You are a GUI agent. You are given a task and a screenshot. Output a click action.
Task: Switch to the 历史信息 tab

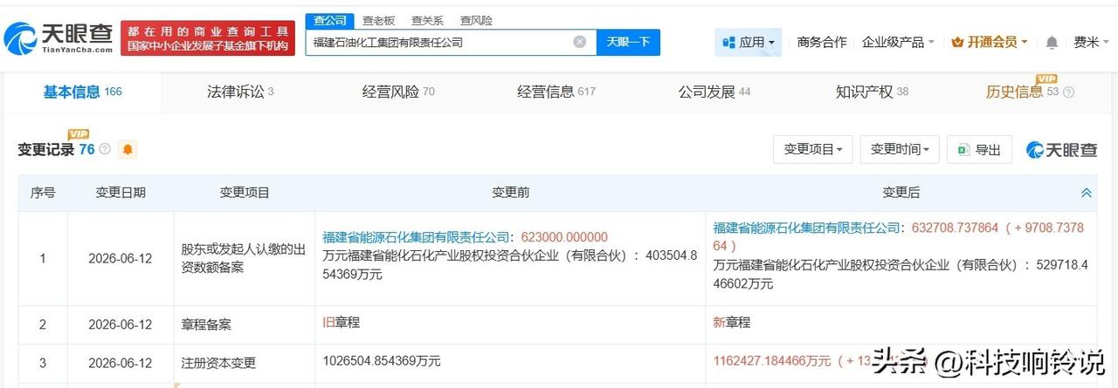coord(1022,92)
